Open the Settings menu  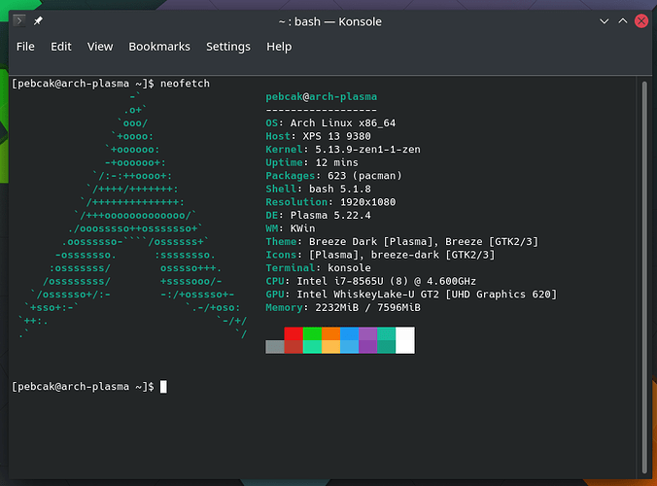point(228,47)
